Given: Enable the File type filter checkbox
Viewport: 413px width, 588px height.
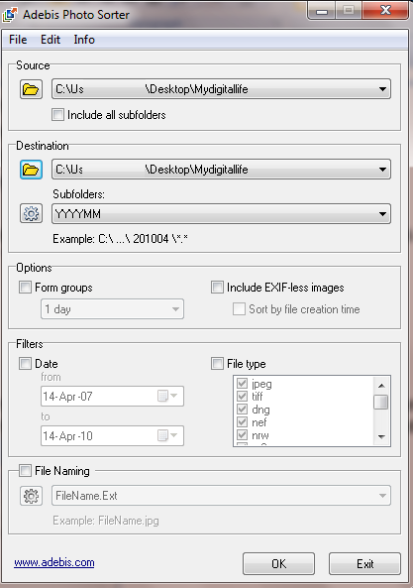Looking at the screenshot, I should (x=217, y=363).
